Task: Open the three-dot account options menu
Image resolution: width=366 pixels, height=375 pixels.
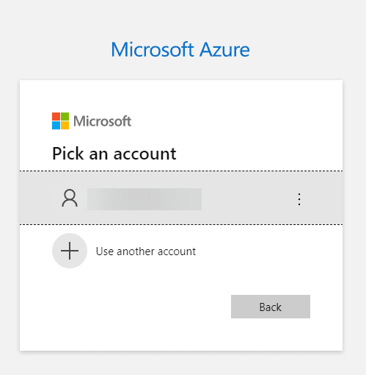Action: [x=299, y=199]
